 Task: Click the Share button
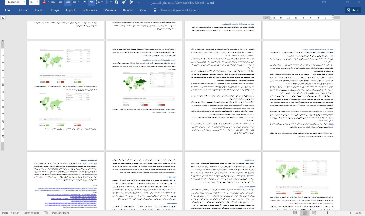click(x=353, y=10)
